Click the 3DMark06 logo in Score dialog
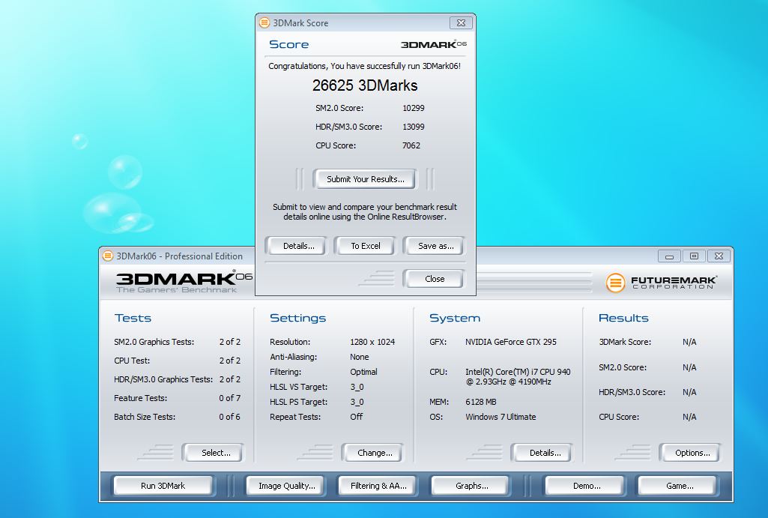768x518 pixels. click(434, 44)
